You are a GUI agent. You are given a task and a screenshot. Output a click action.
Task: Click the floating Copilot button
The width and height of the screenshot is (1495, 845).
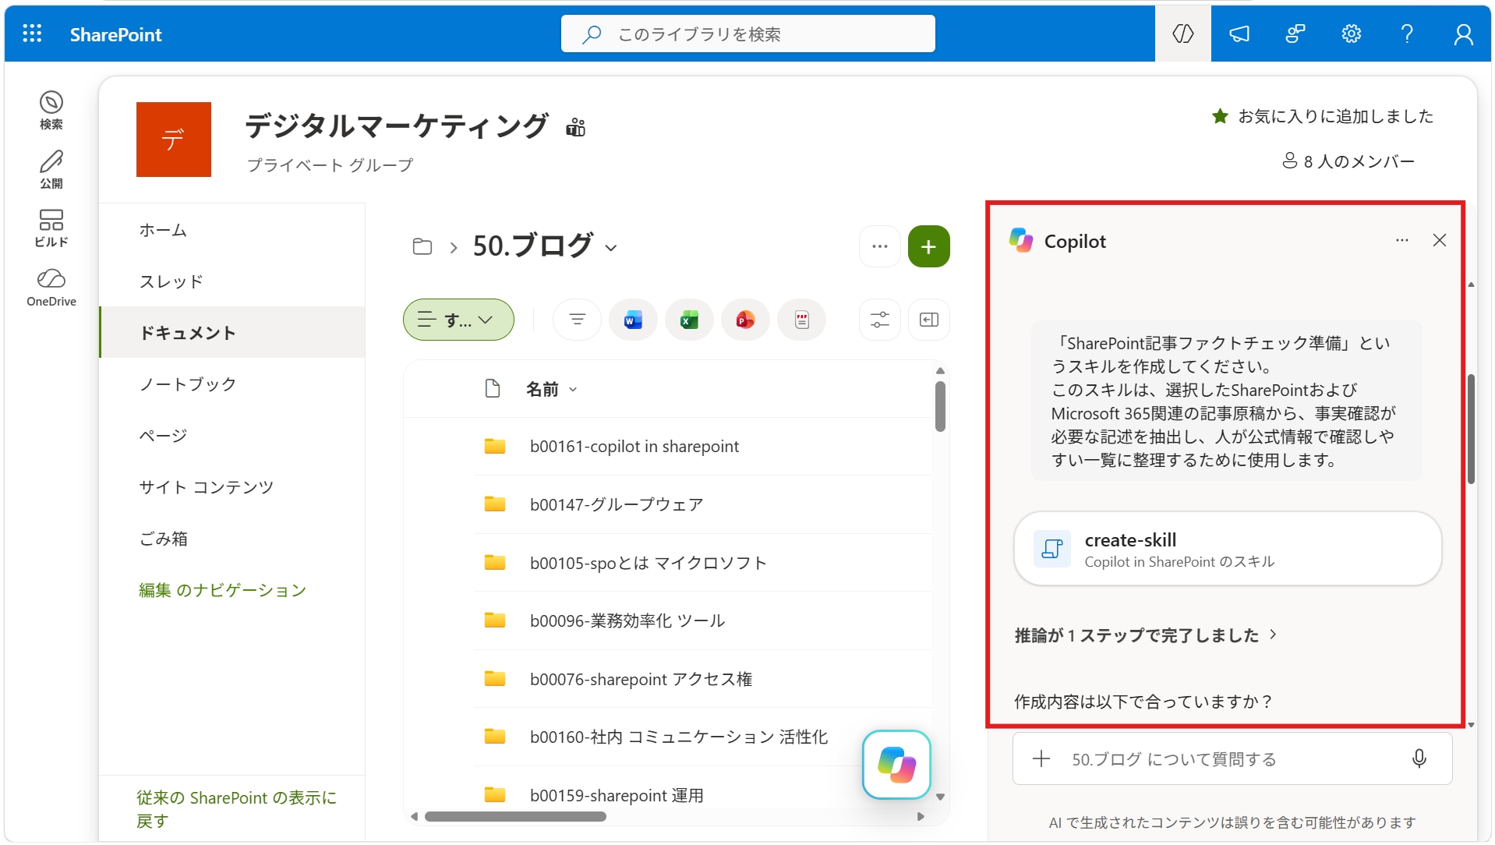pyautogui.click(x=896, y=764)
